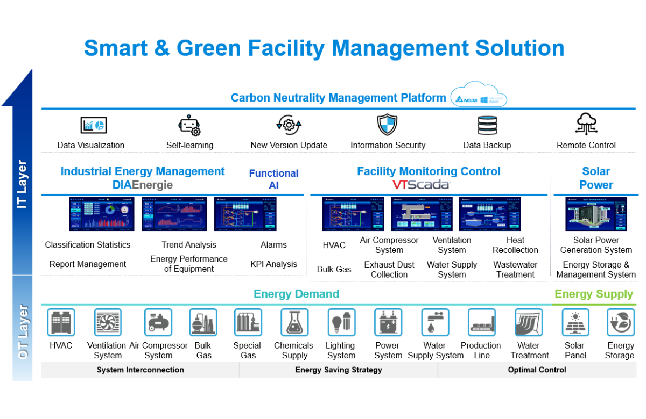Click the Delta Azure cloud badge
Image resolution: width=646 pixels, height=419 pixels.
(479, 97)
